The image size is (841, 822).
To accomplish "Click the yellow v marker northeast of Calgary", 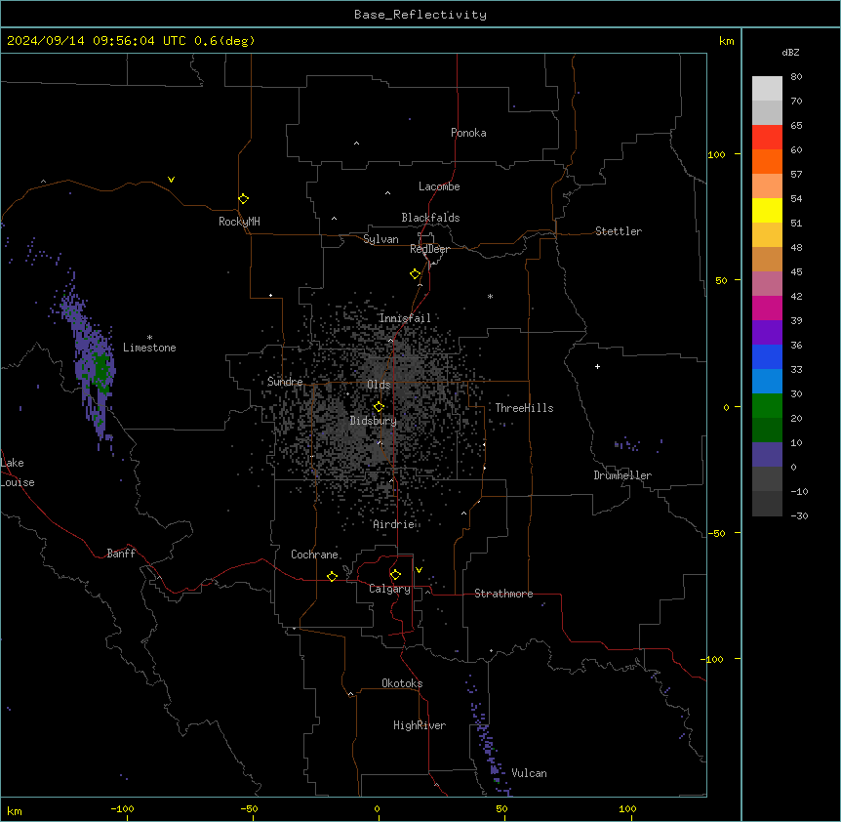I will (x=419, y=570).
